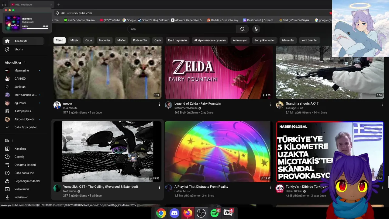
Task: Open the Astrophysics subscription channel
Action: coord(23,111)
